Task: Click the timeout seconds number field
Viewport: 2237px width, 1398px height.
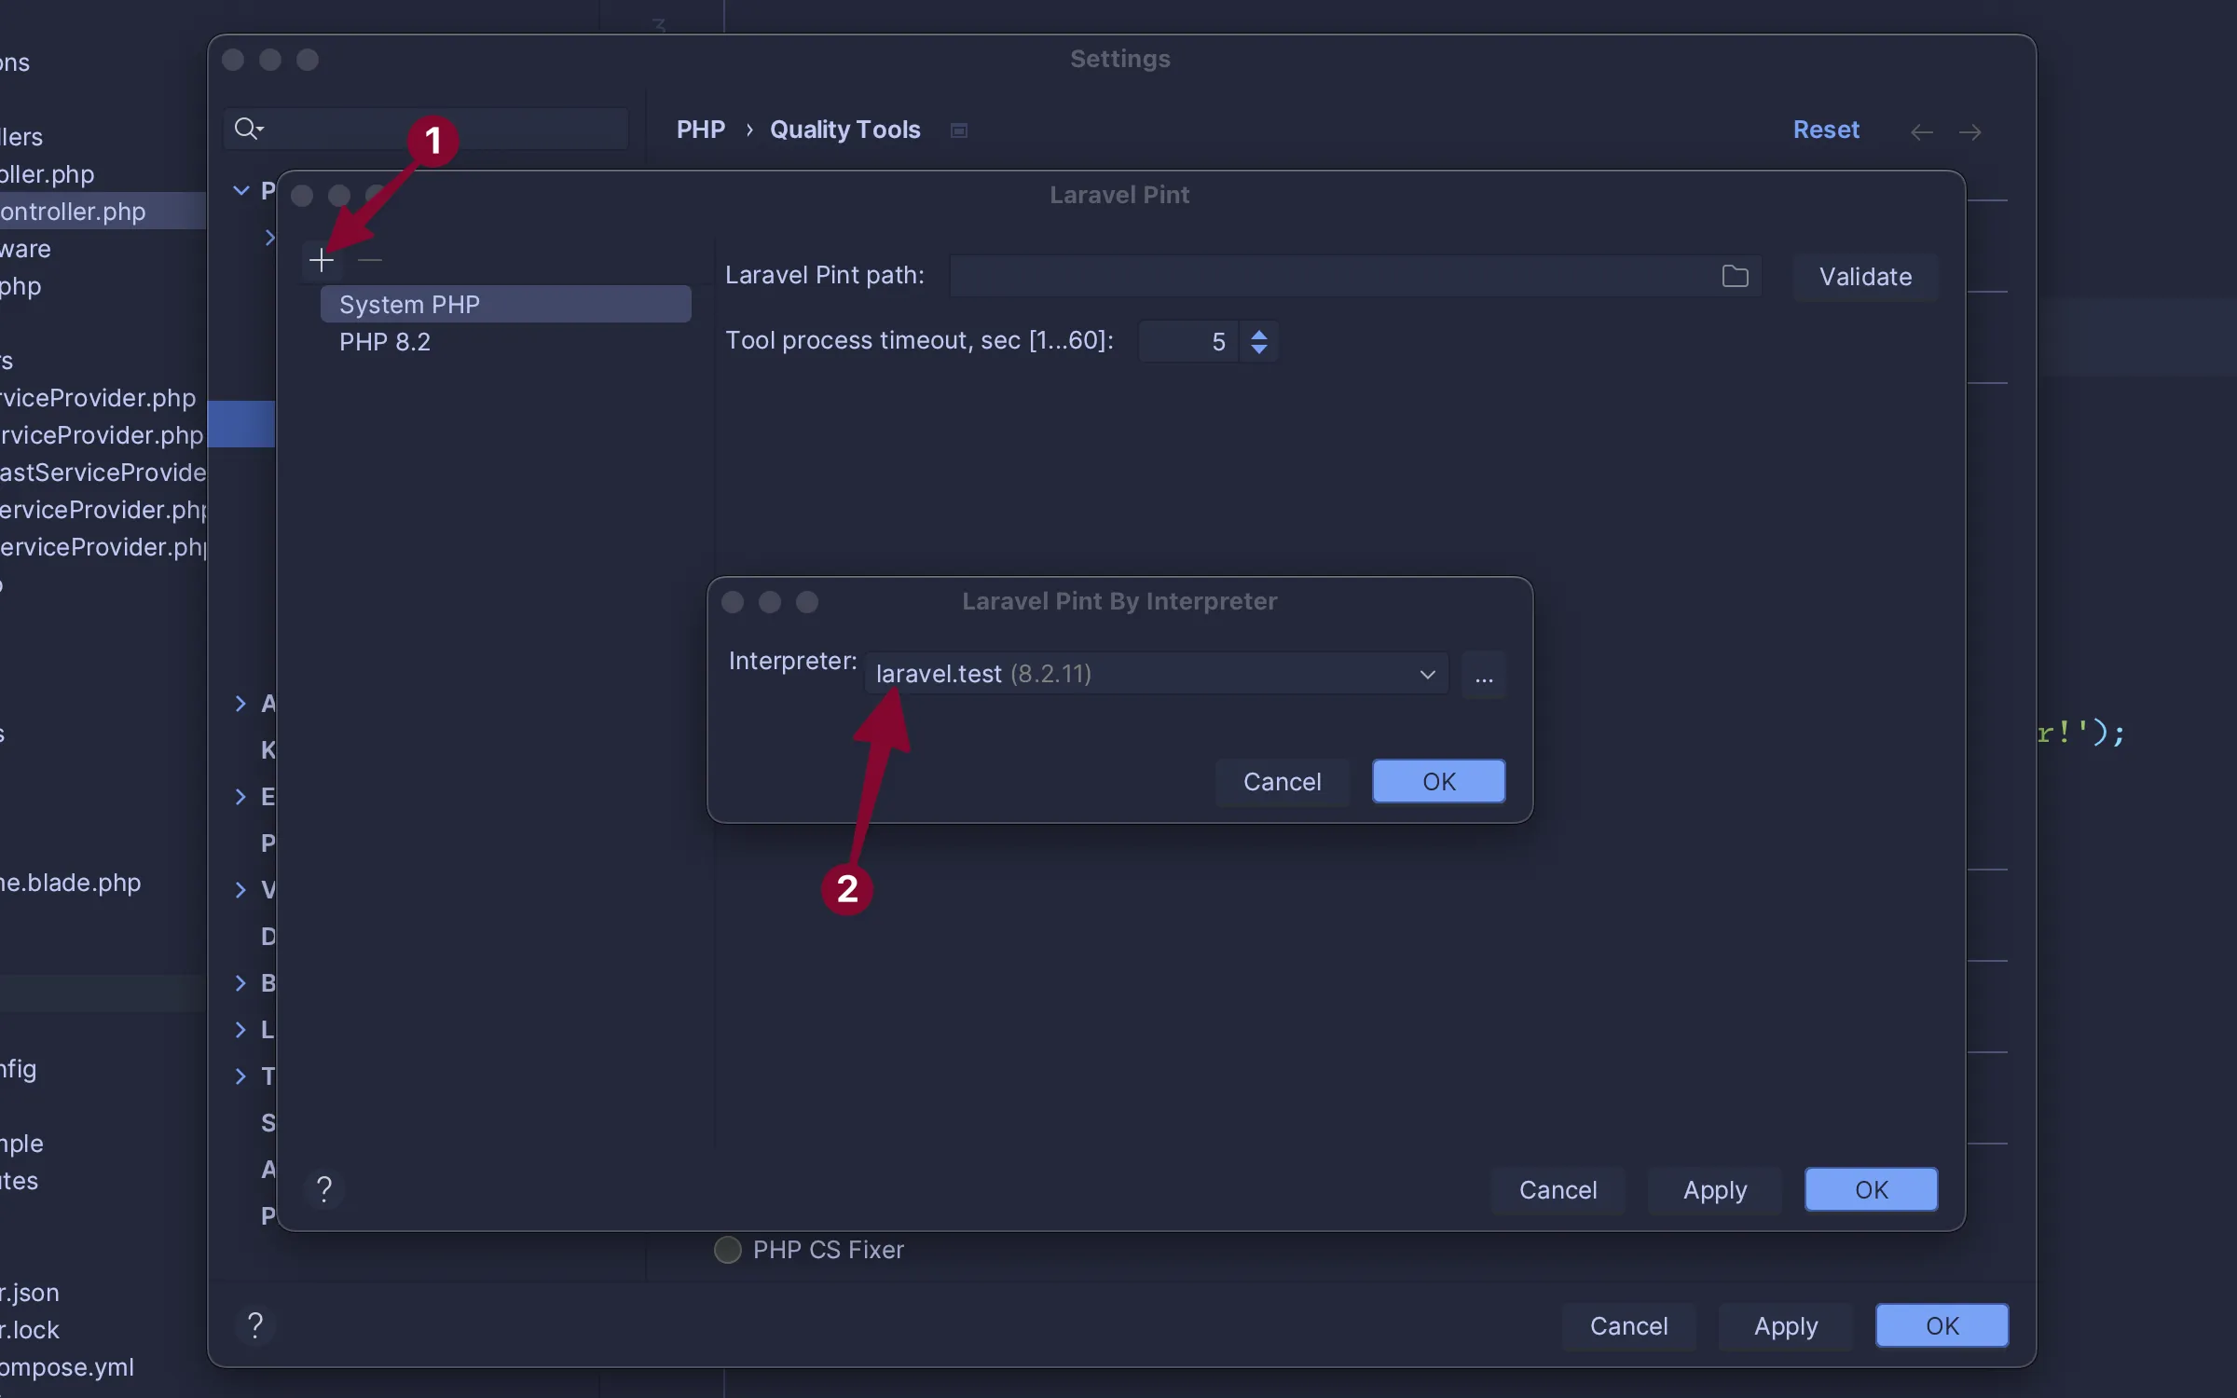Action: tap(1189, 341)
